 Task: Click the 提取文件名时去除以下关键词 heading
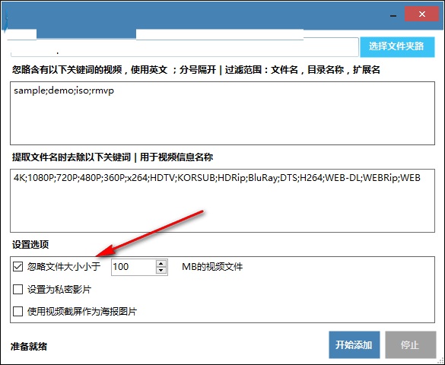coord(72,157)
